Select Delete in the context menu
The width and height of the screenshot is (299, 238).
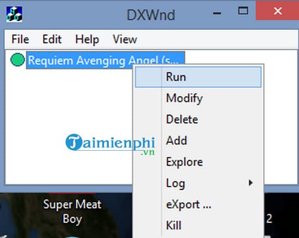(199, 120)
